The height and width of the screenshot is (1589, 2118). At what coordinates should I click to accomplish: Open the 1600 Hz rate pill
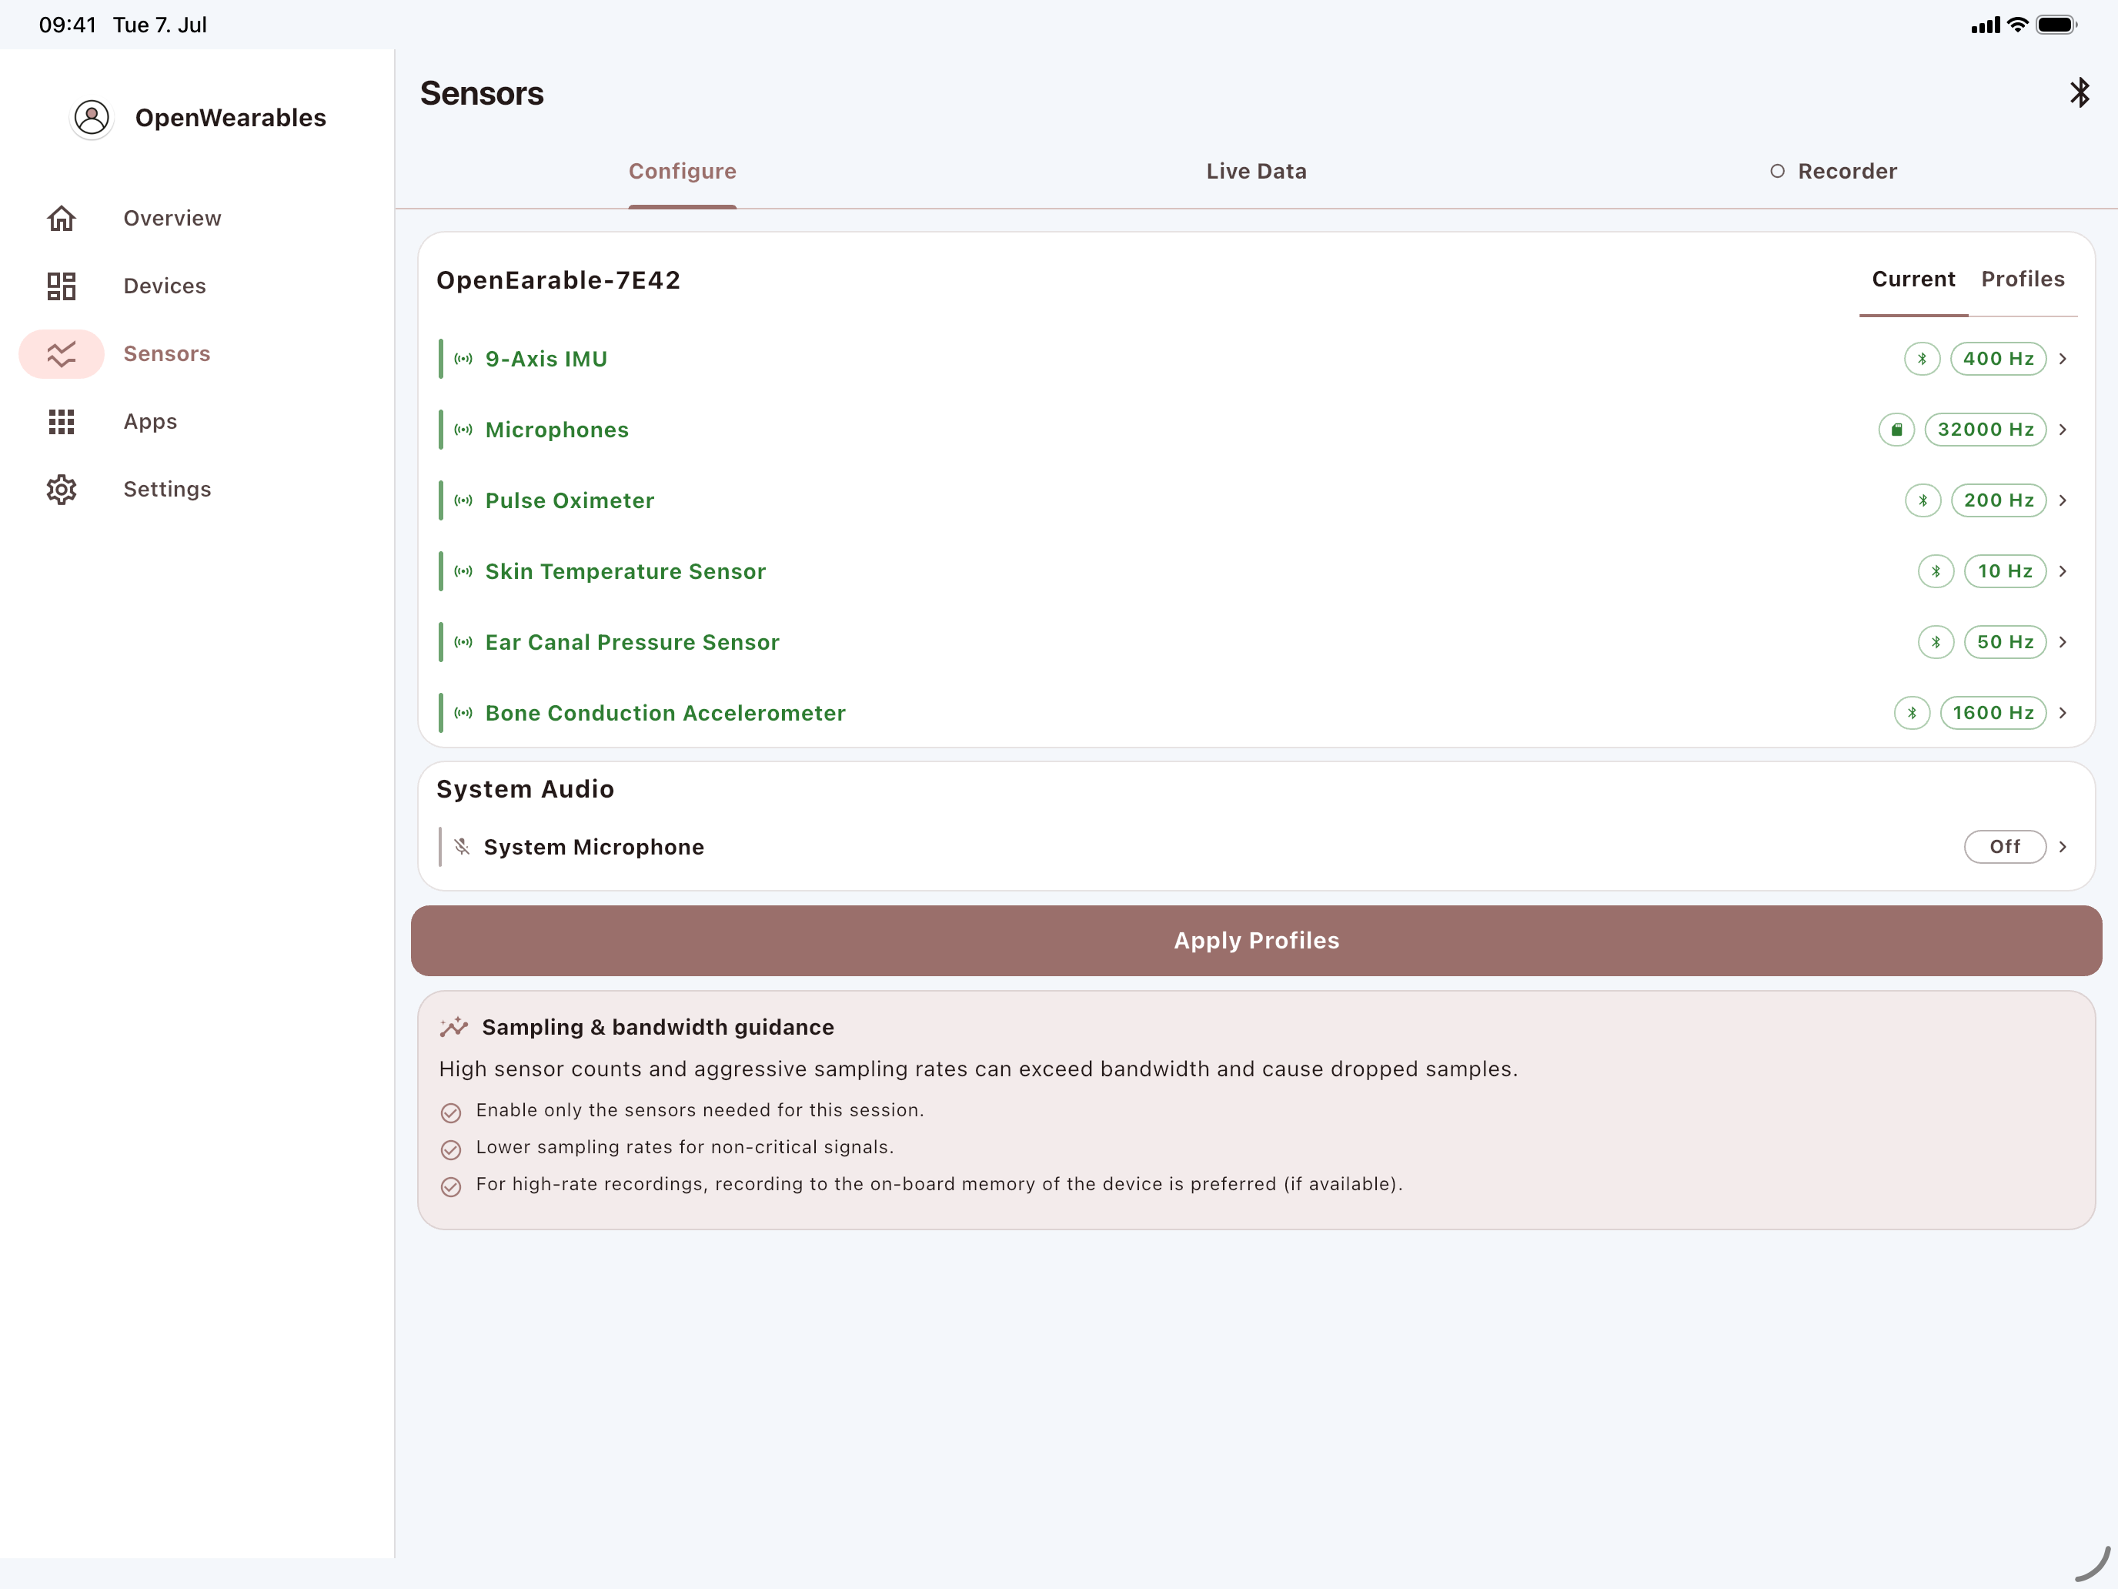(1993, 714)
